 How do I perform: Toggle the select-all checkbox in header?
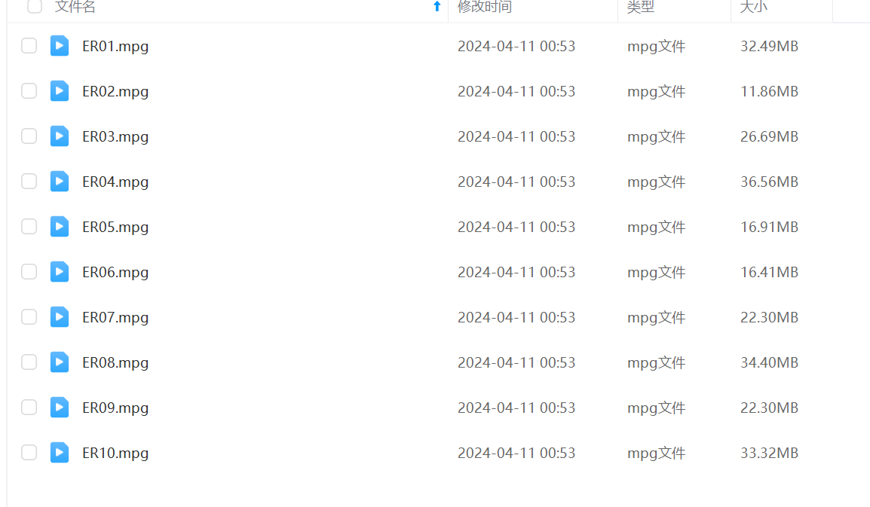click(x=35, y=6)
